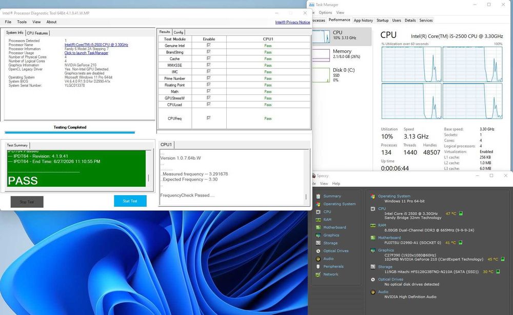Image resolution: width=513 pixels, height=315 pixels.
Task: Switch to the CPU Features tab
Action: point(37,33)
